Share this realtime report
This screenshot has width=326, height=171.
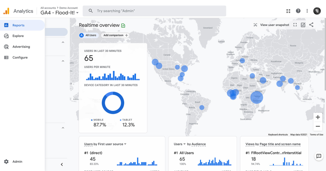tap(311, 25)
